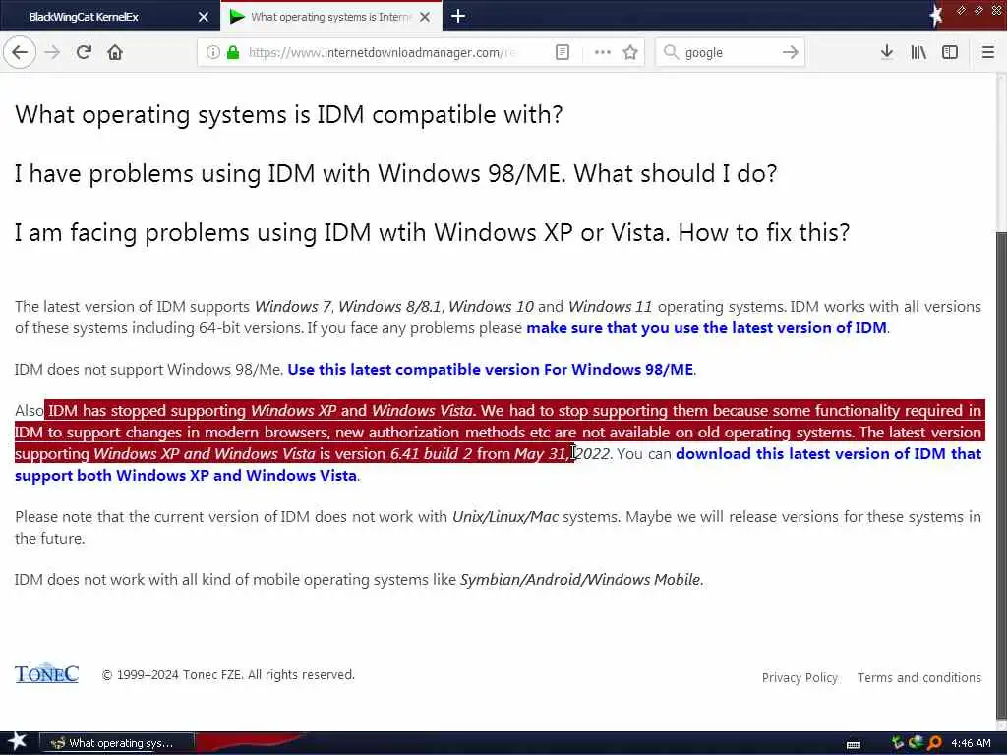Open the Terms and conditions link
Viewport: 1007px width, 755px height.
click(919, 678)
